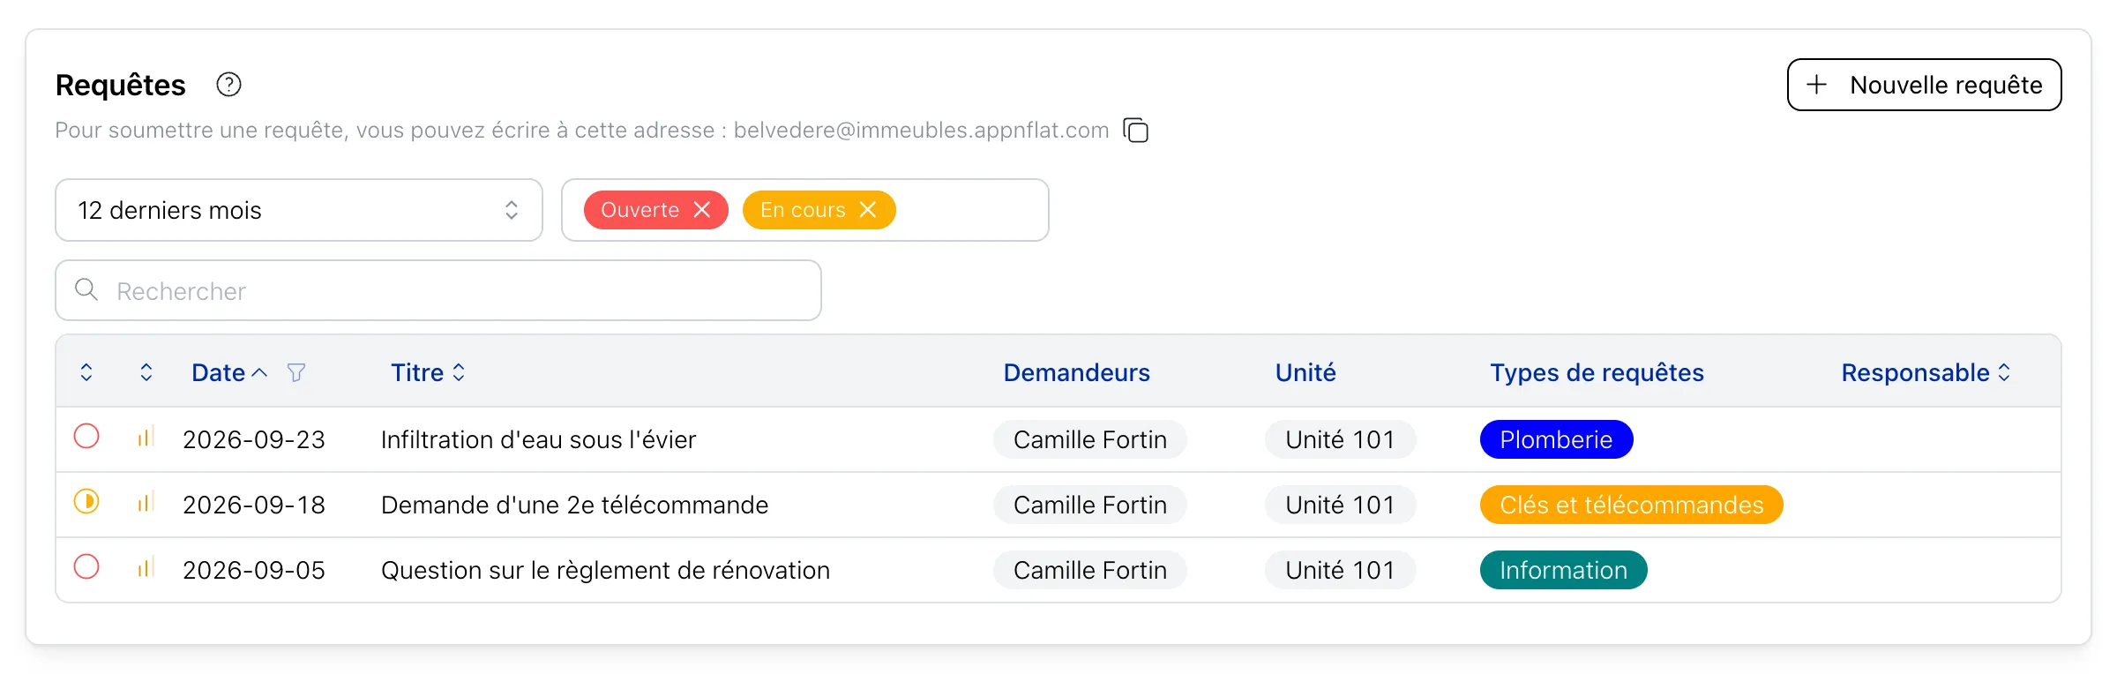Sort by the priority column arrows
The image size is (2117, 674).
pos(146,372)
